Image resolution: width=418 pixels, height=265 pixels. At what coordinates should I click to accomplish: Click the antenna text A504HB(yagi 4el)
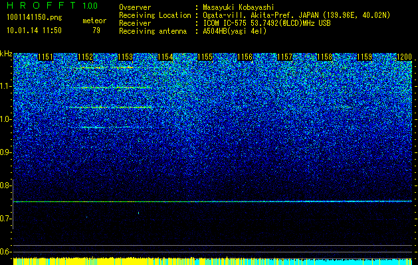235,31
